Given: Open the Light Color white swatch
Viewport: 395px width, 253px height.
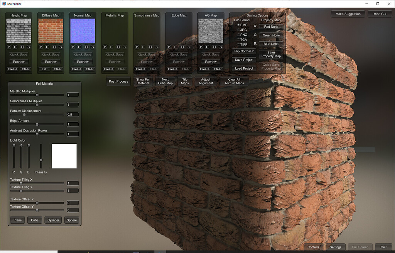Looking at the screenshot, I should [64, 156].
